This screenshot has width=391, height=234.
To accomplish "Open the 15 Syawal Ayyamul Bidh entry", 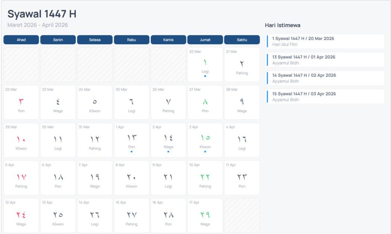I will tap(326, 97).
